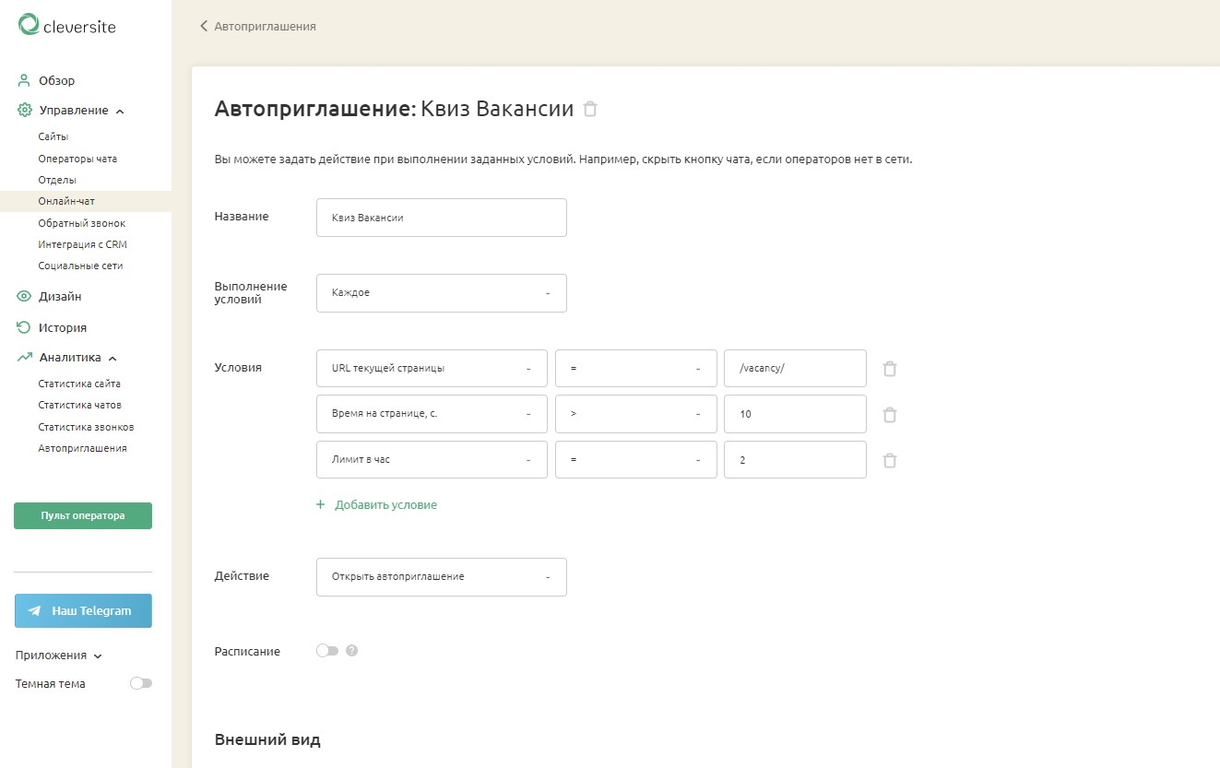
Task: Open История menu item
Action: click(63, 327)
